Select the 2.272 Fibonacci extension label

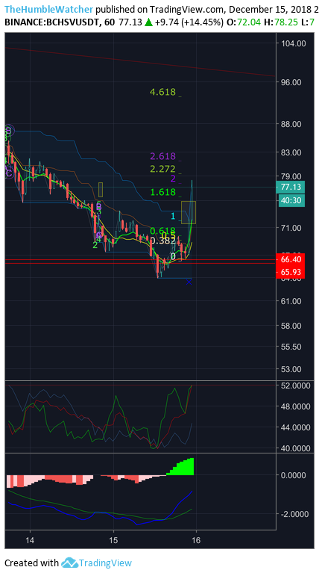(162, 169)
